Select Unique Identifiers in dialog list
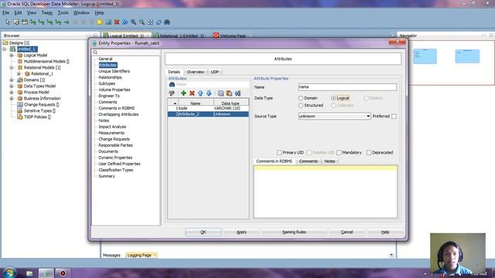The width and height of the screenshot is (495, 278). 114,71
